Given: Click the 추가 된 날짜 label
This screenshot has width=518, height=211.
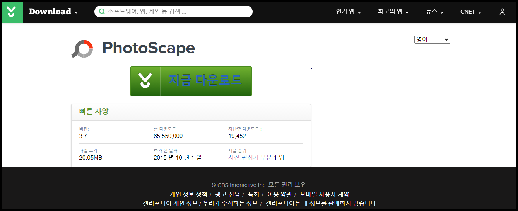Looking at the screenshot, I should (x=166, y=151).
